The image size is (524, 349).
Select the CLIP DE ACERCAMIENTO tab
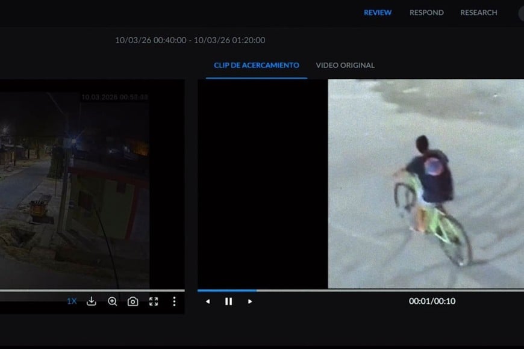pyautogui.click(x=256, y=65)
